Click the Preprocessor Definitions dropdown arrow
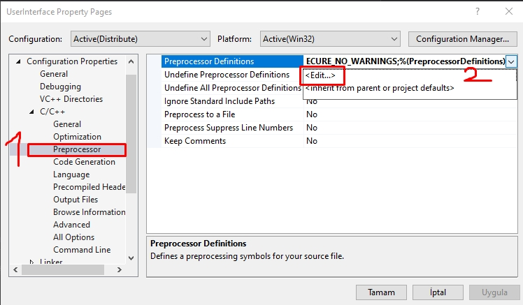The width and height of the screenshot is (523, 305). pyautogui.click(x=512, y=61)
